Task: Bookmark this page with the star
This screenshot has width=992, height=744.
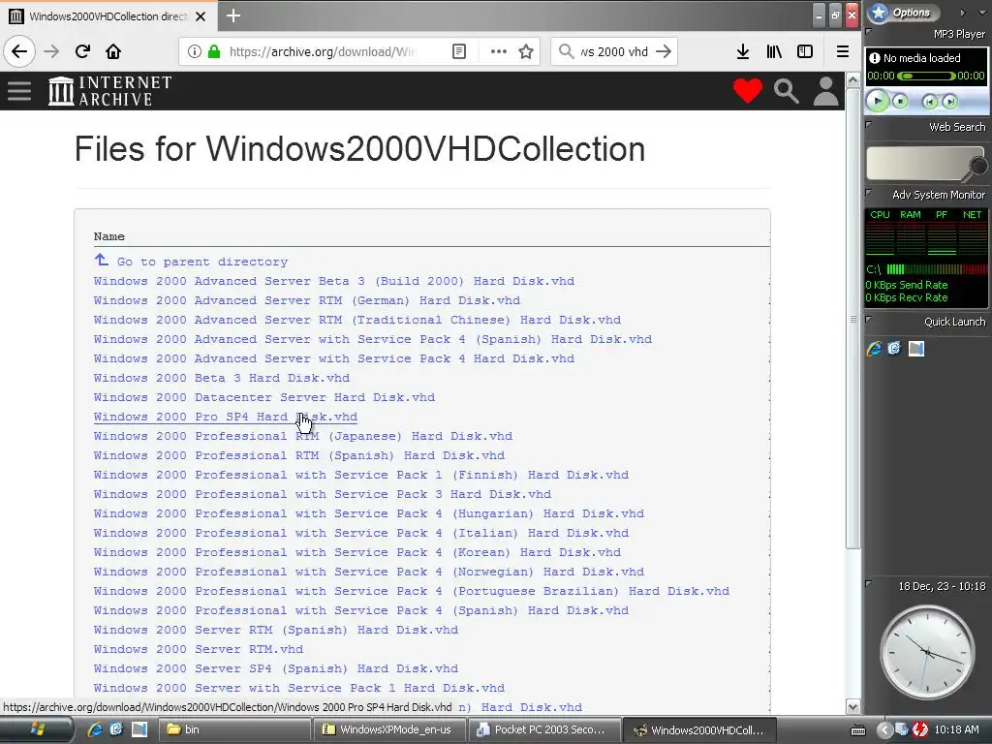Action: click(526, 51)
